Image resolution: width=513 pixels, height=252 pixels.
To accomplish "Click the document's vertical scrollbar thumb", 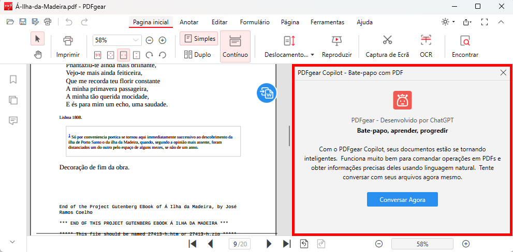I will pos(289,136).
